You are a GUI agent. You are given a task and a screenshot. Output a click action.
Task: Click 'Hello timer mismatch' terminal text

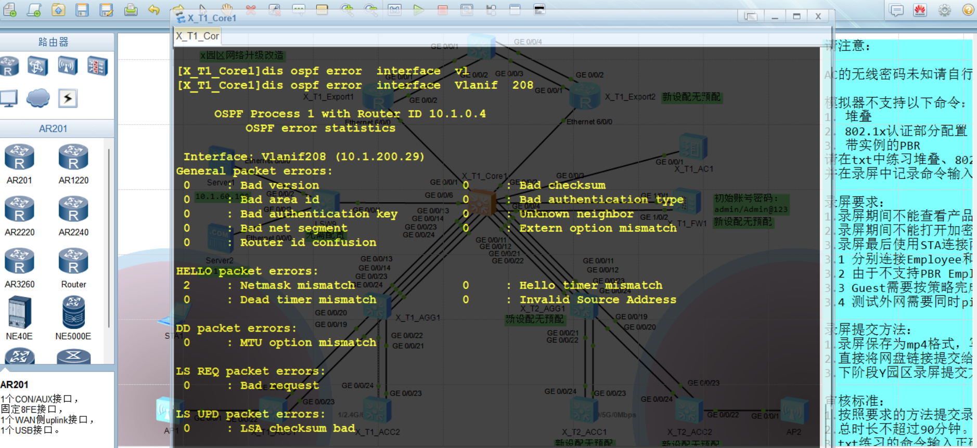(591, 285)
